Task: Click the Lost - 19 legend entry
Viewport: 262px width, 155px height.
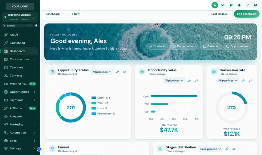Action: coord(100,108)
